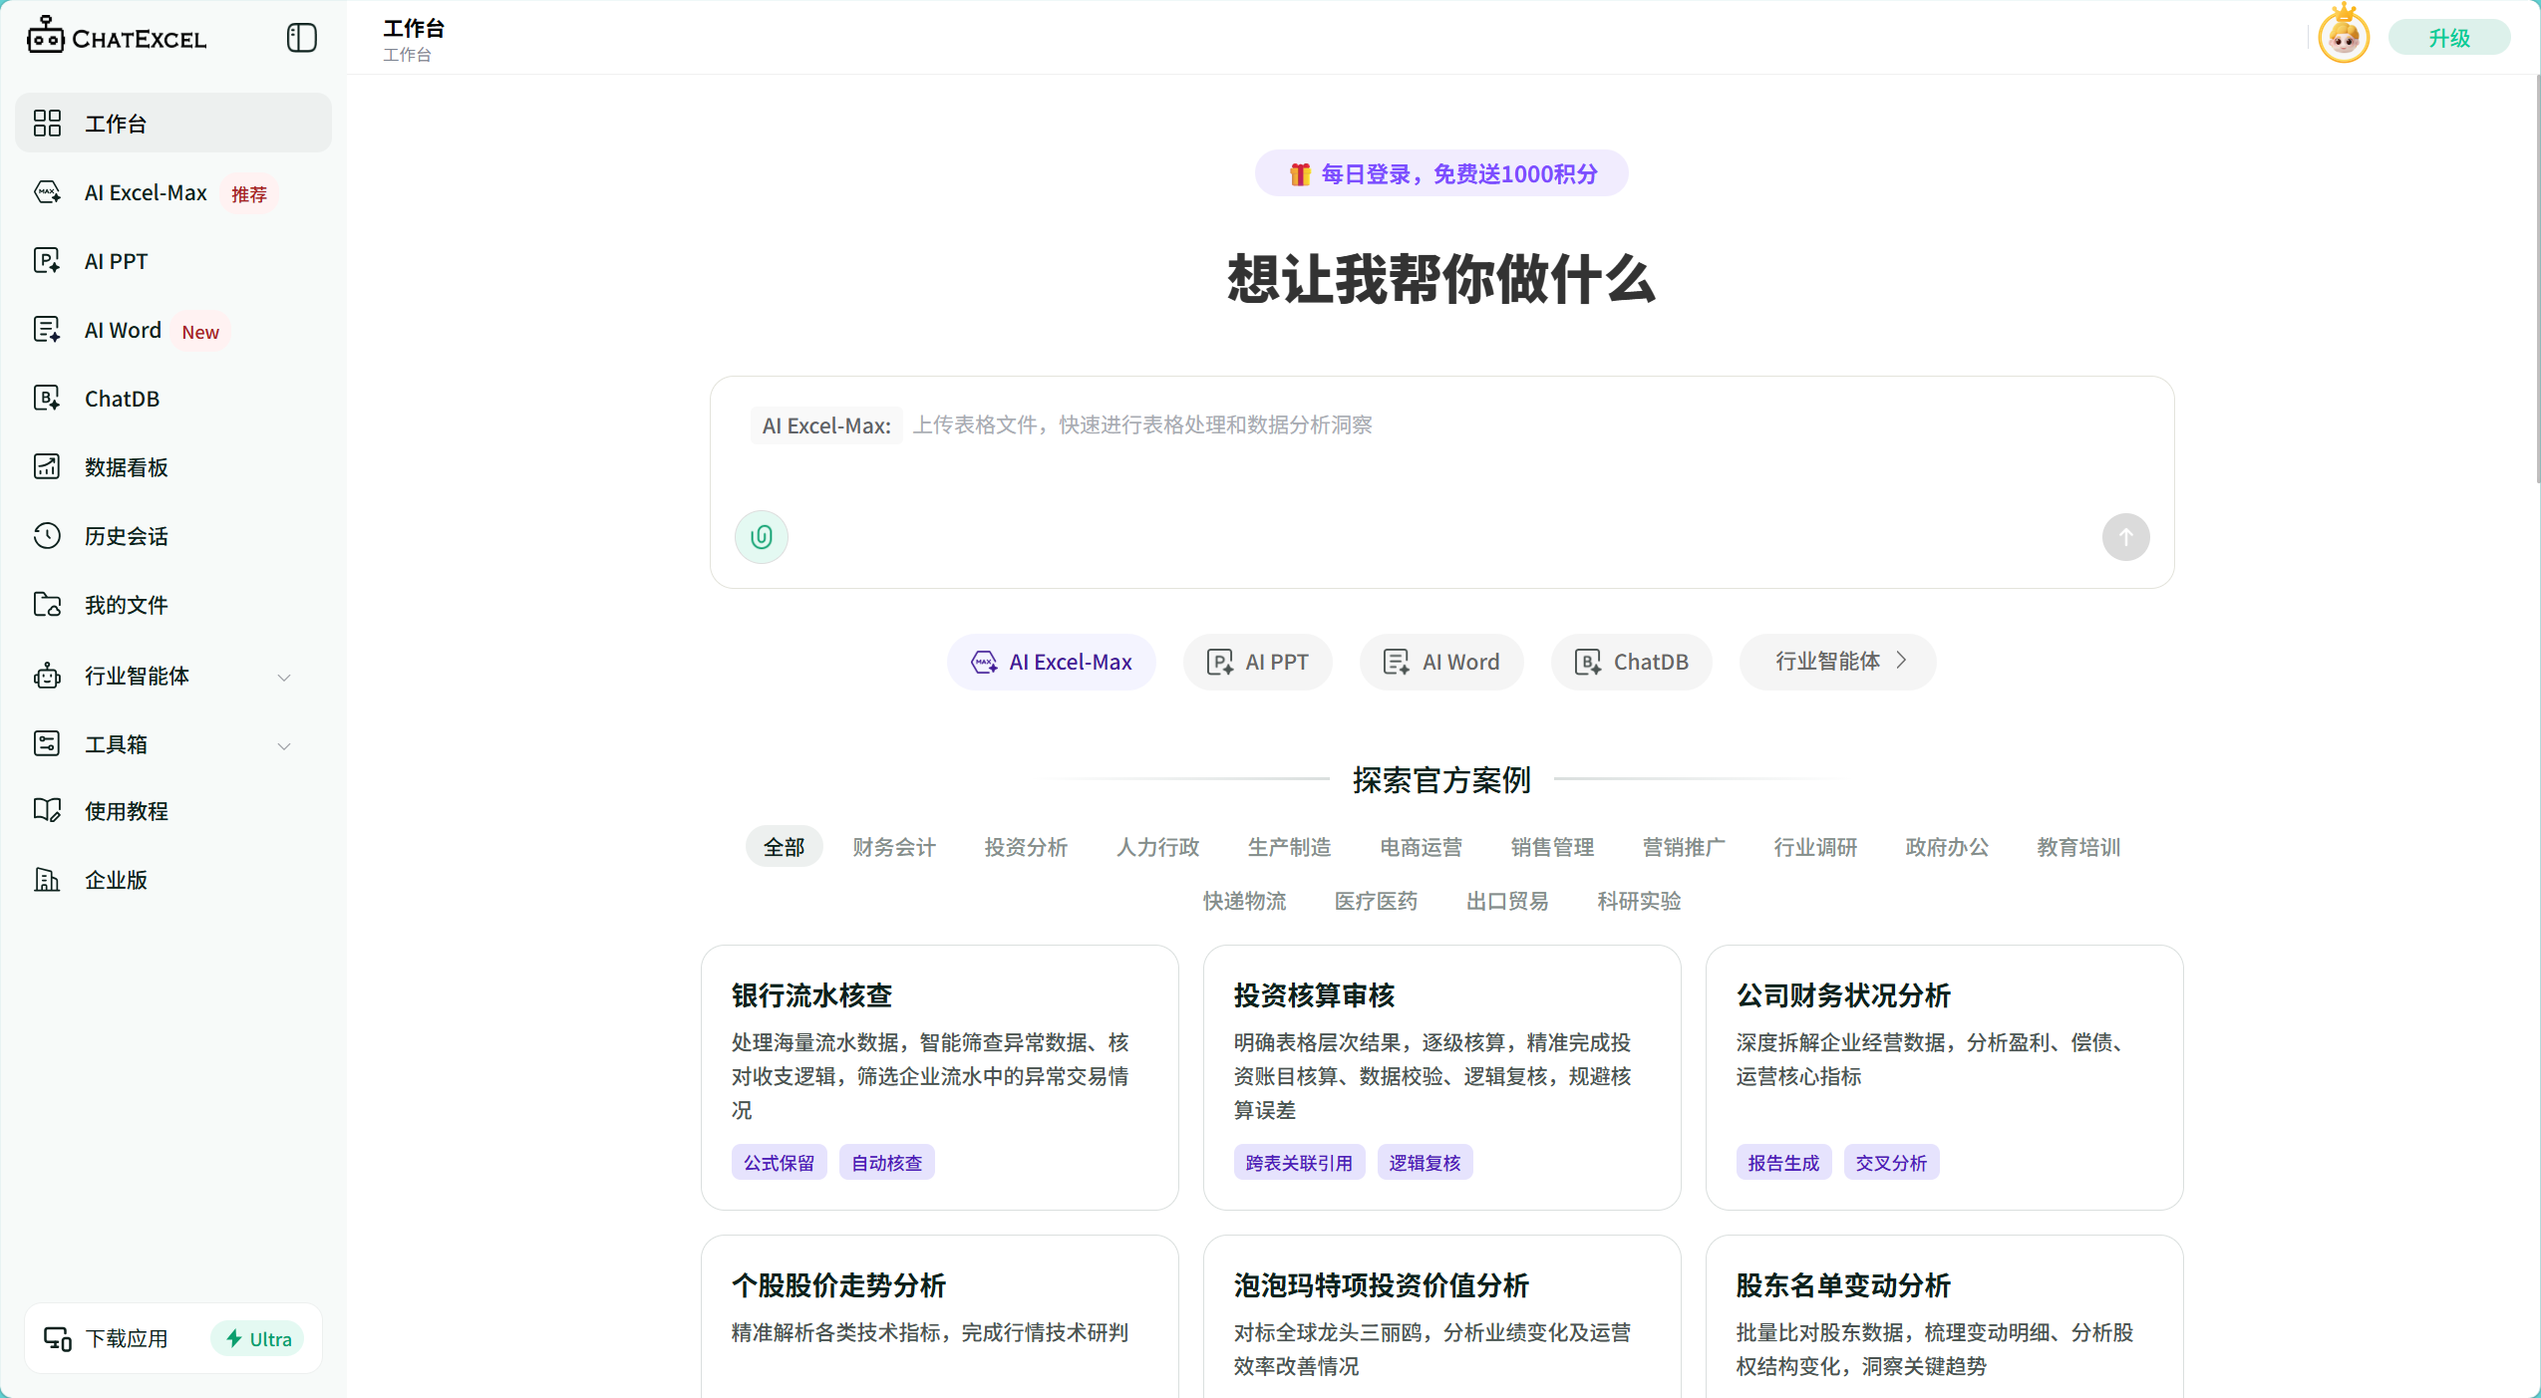This screenshot has height=1398, width=2541.
Task: Select the 出口贸易 category tab
Action: point(1507,901)
